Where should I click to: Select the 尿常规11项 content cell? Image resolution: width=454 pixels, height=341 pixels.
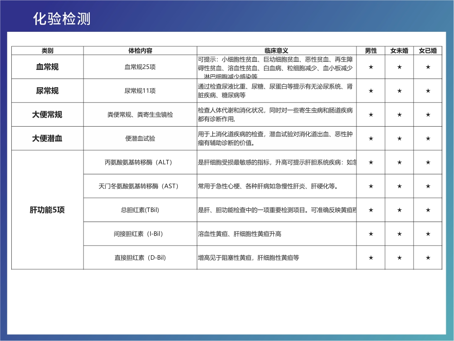(140, 91)
